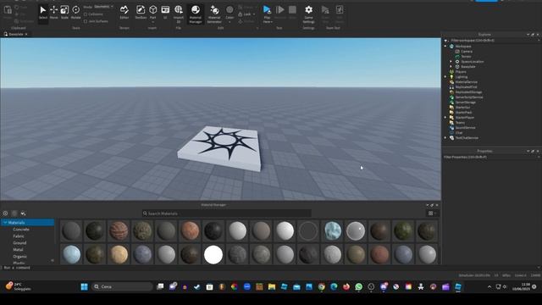The height and width of the screenshot is (305, 542).
Task: Pick the empty ring ForceField material
Action: click(x=308, y=230)
